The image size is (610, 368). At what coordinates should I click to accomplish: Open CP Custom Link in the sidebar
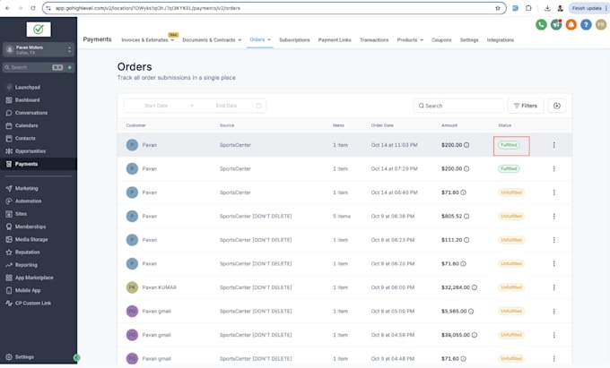click(33, 304)
